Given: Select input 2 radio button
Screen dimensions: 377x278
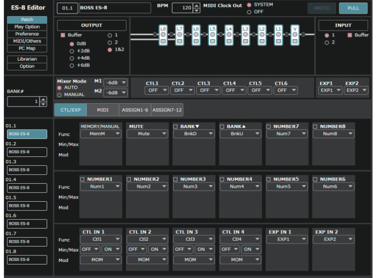Looking at the screenshot, I should tap(327, 43).
